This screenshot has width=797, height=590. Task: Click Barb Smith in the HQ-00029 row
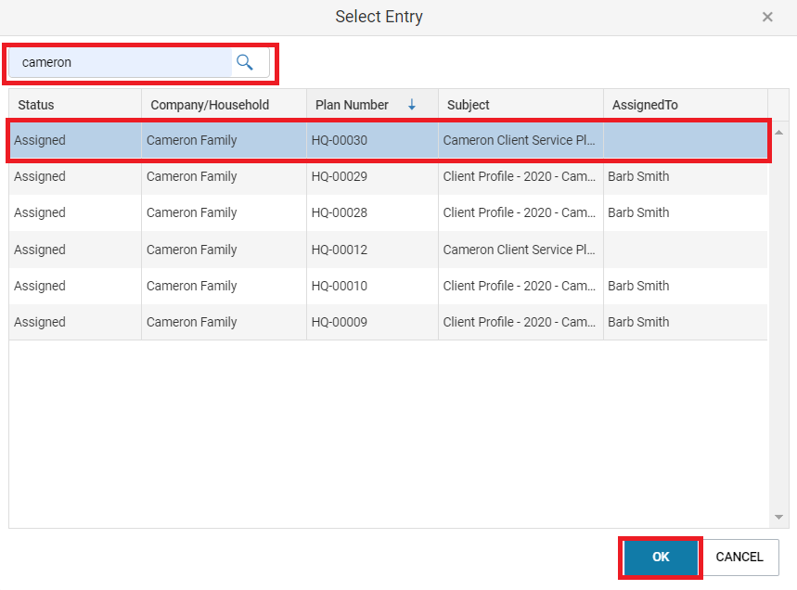point(638,176)
